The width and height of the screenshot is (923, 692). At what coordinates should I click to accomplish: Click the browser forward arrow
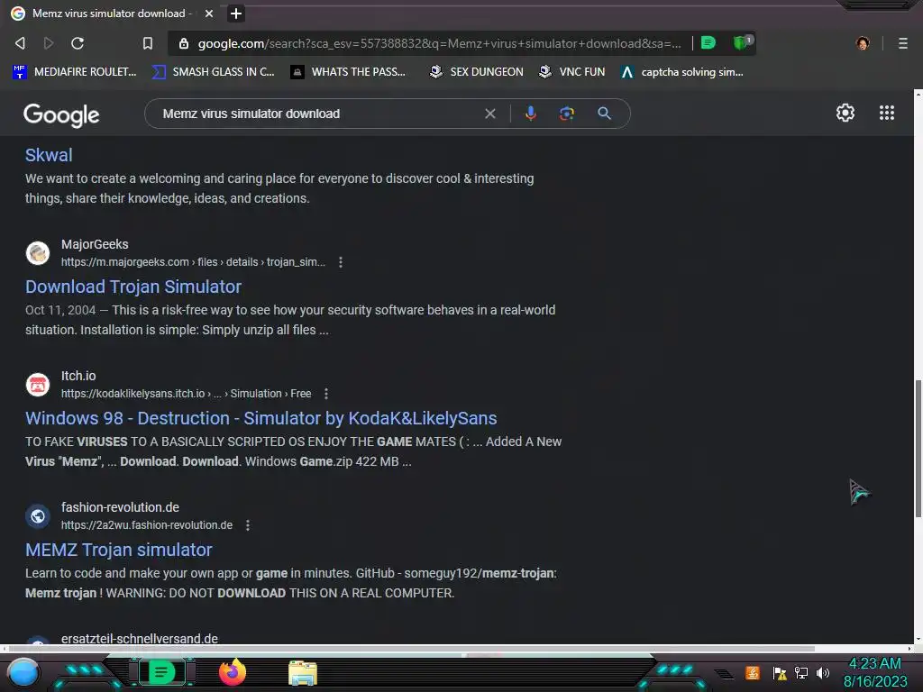pos(49,43)
